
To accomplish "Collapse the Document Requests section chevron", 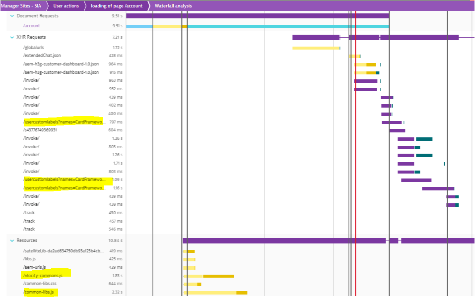I will pyautogui.click(x=12, y=16).
